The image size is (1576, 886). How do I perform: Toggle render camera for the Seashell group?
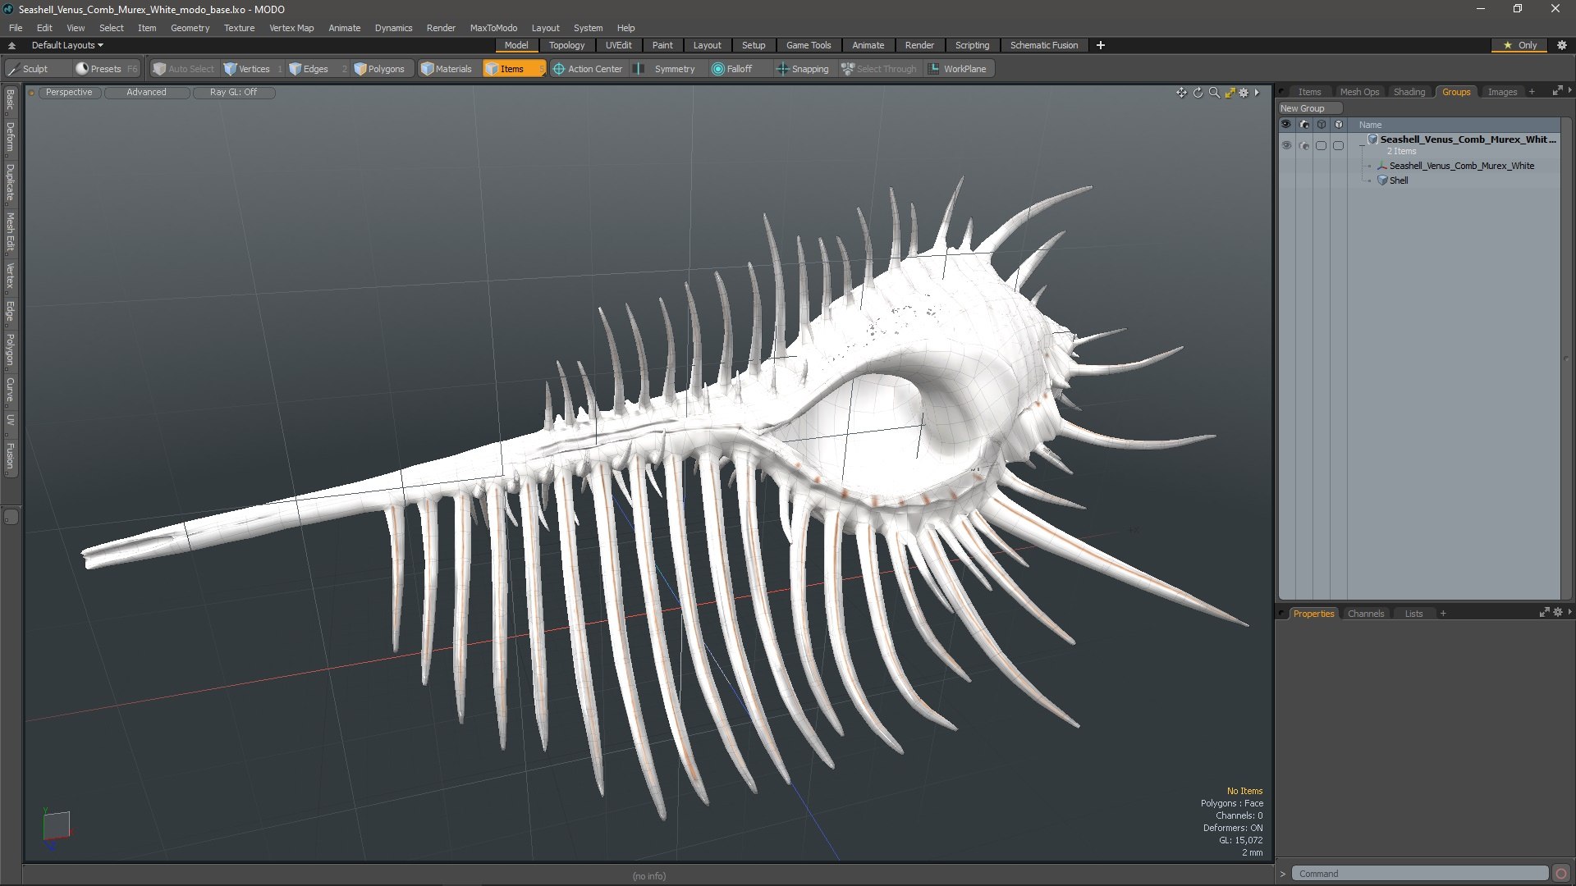[x=1304, y=145]
